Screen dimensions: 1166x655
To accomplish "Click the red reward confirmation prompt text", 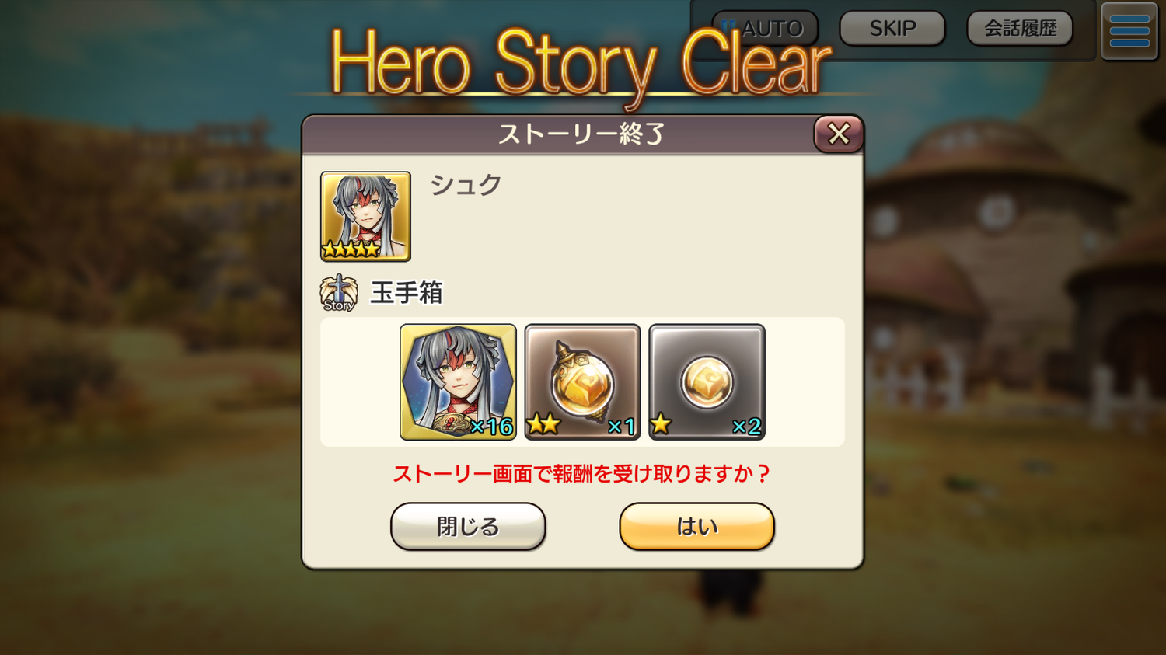I will pyautogui.click(x=581, y=473).
